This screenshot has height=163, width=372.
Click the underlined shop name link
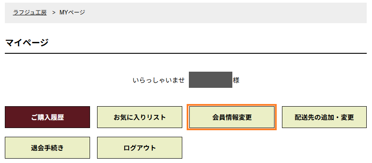tap(30, 13)
